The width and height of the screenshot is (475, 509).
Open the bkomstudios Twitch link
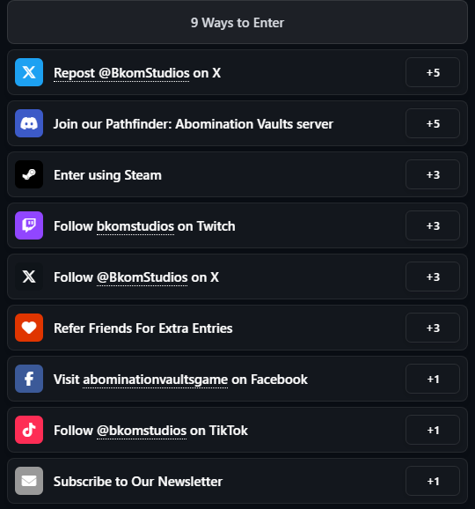pyautogui.click(x=135, y=226)
